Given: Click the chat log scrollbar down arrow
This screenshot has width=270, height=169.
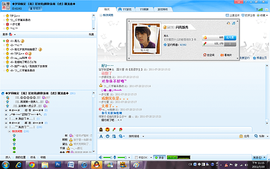Looking at the screenshot, I should [x=267, y=123].
